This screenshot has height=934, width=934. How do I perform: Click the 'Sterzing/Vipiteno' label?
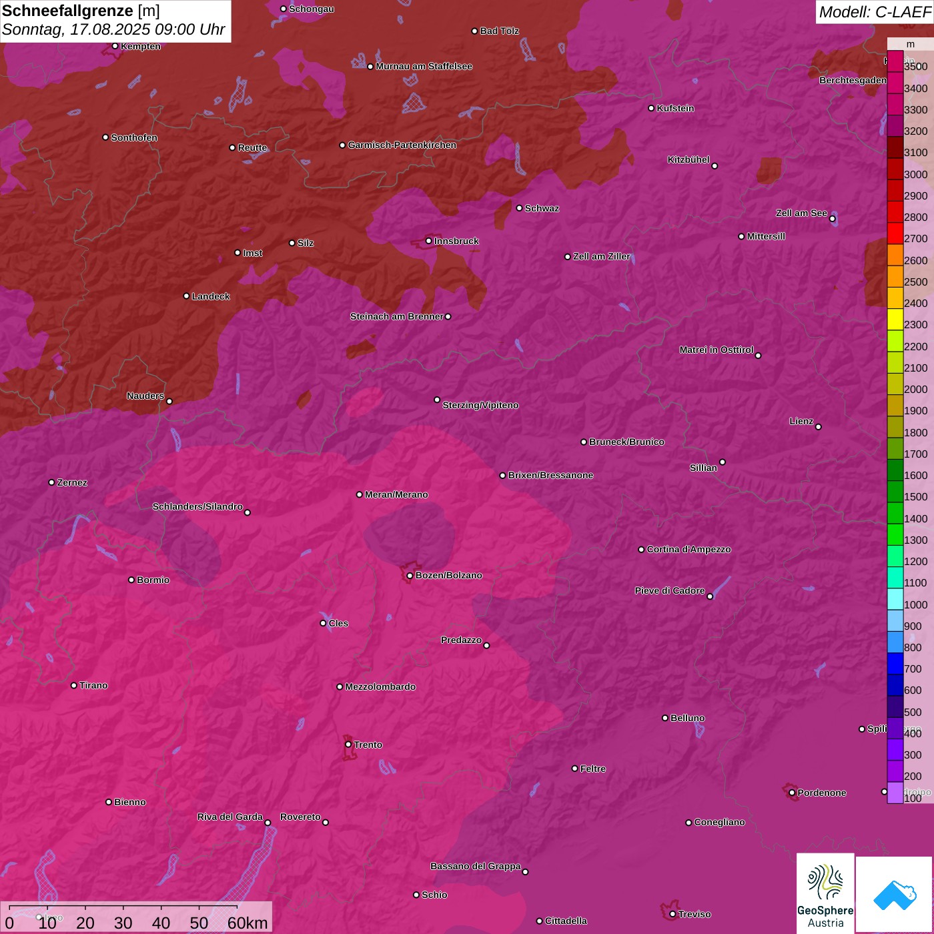point(480,405)
